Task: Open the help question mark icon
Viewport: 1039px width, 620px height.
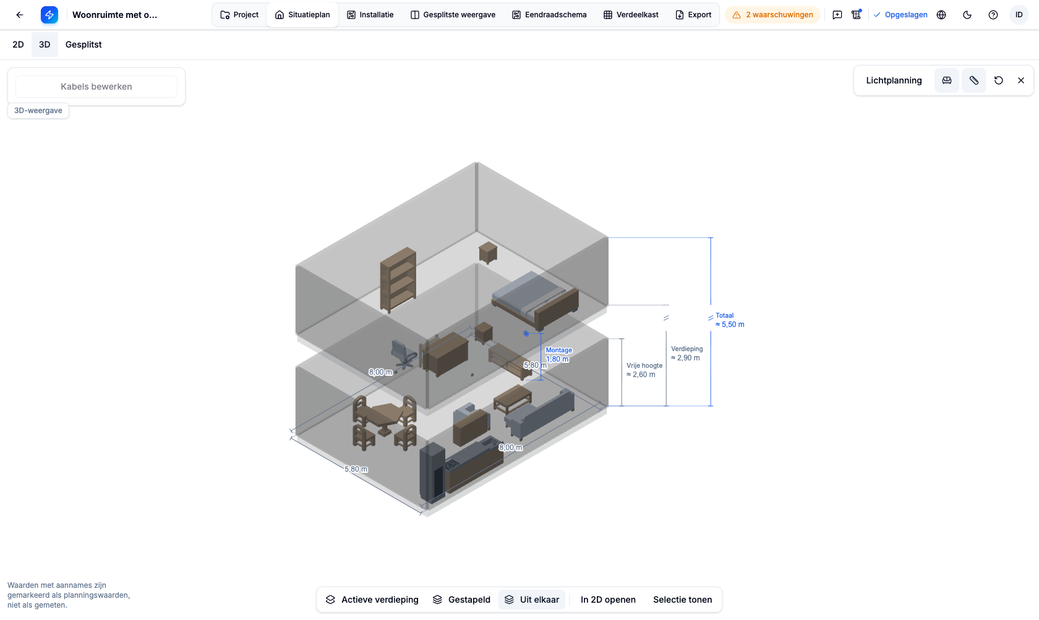Action: pos(993,15)
